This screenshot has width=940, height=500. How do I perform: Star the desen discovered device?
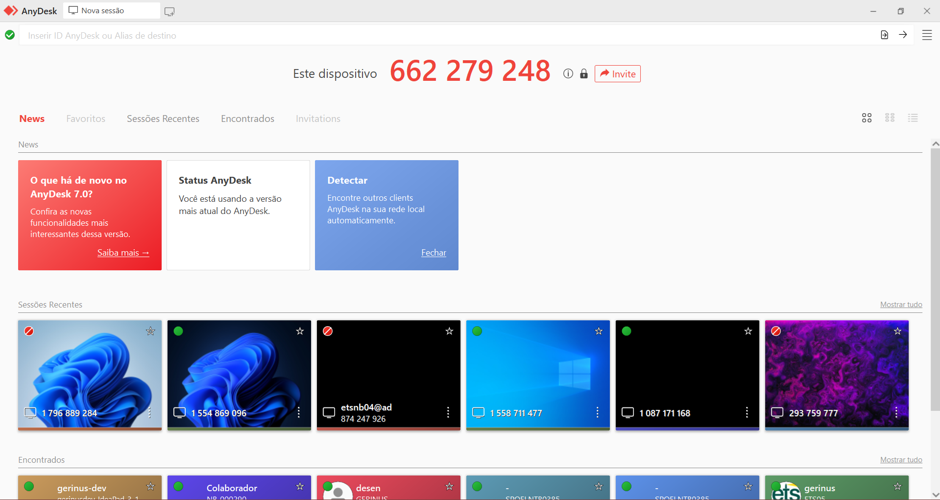point(449,486)
